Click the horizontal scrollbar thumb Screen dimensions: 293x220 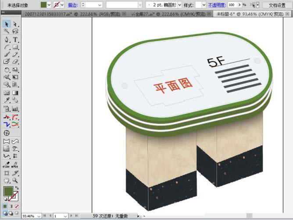pyautogui.click(x=249, y=216)
